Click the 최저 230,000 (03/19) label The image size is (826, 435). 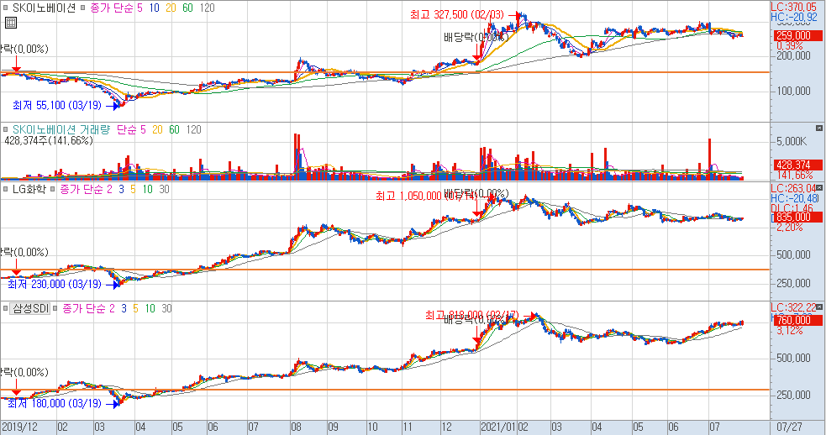55,285
